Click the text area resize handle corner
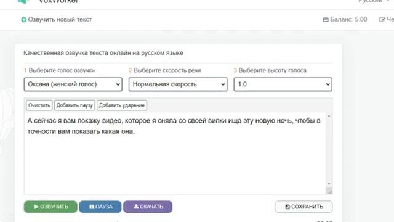 (329, 191)
